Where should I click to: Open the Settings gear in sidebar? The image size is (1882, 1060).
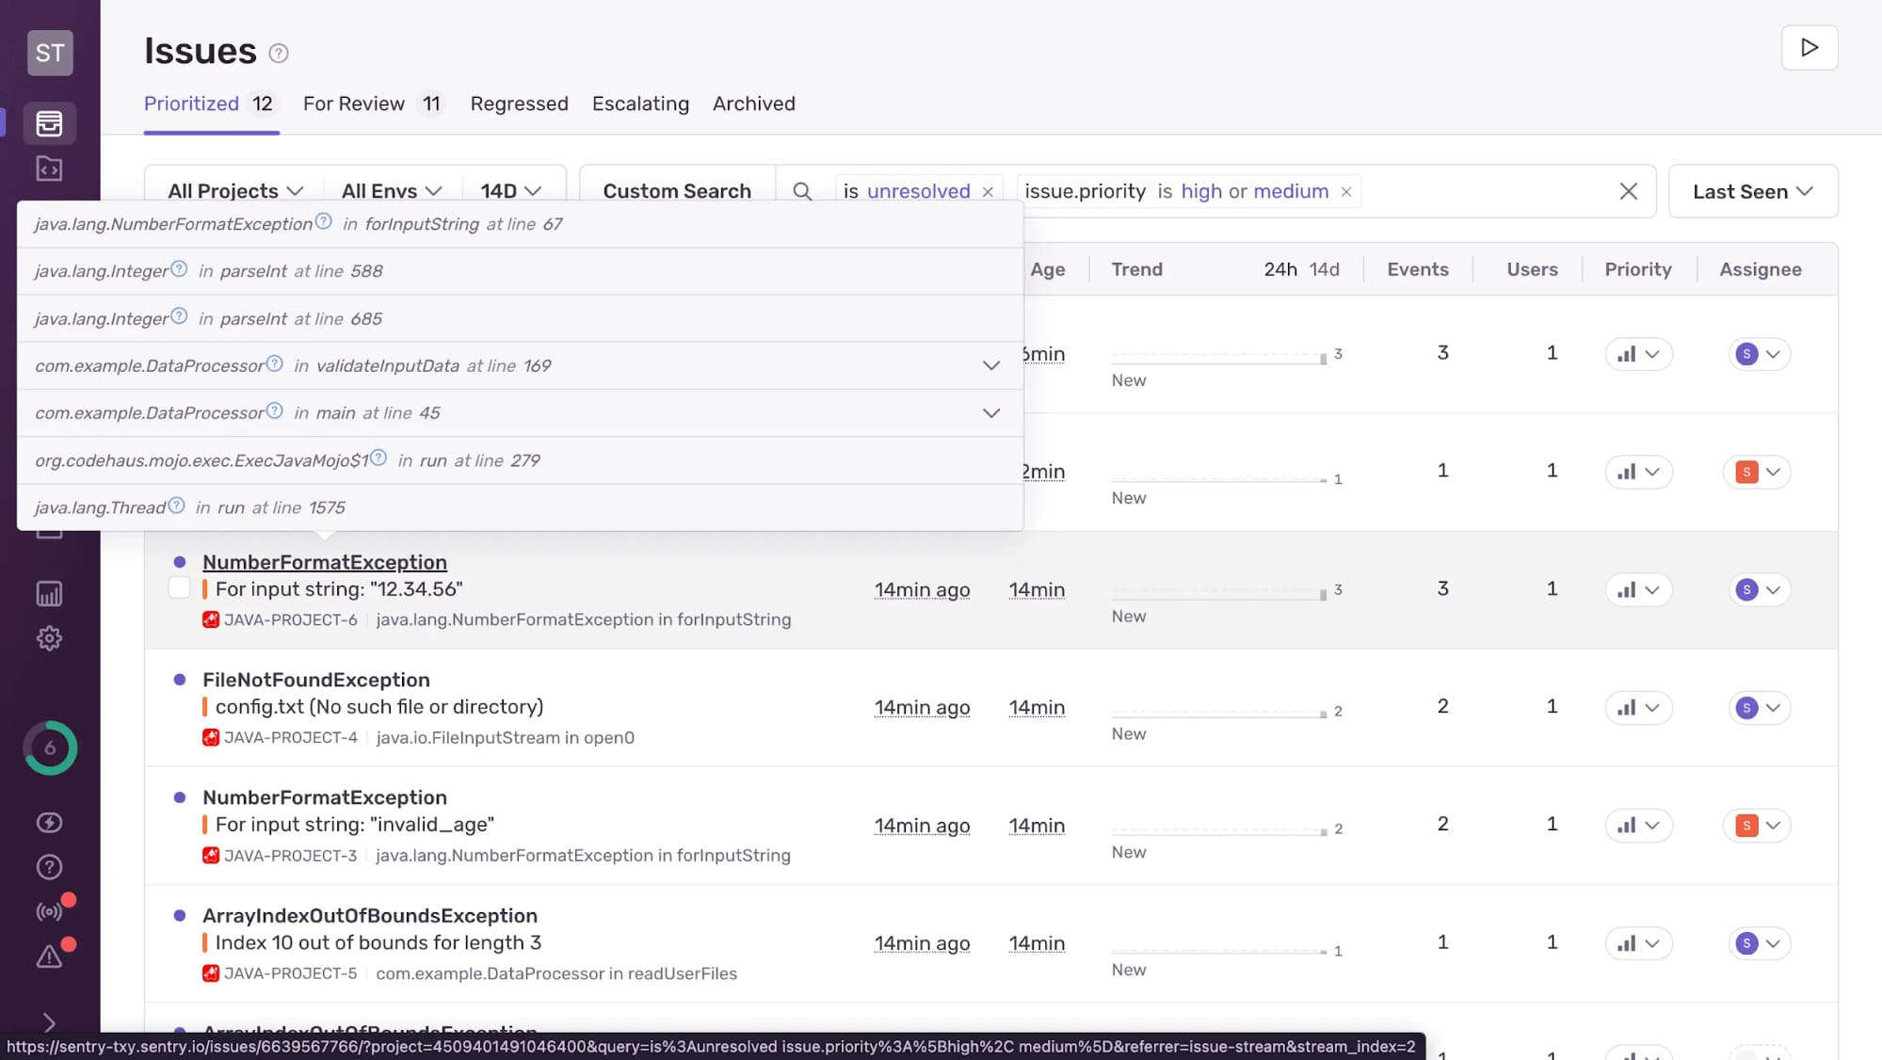pyautogui.click(x=49, y=638)
